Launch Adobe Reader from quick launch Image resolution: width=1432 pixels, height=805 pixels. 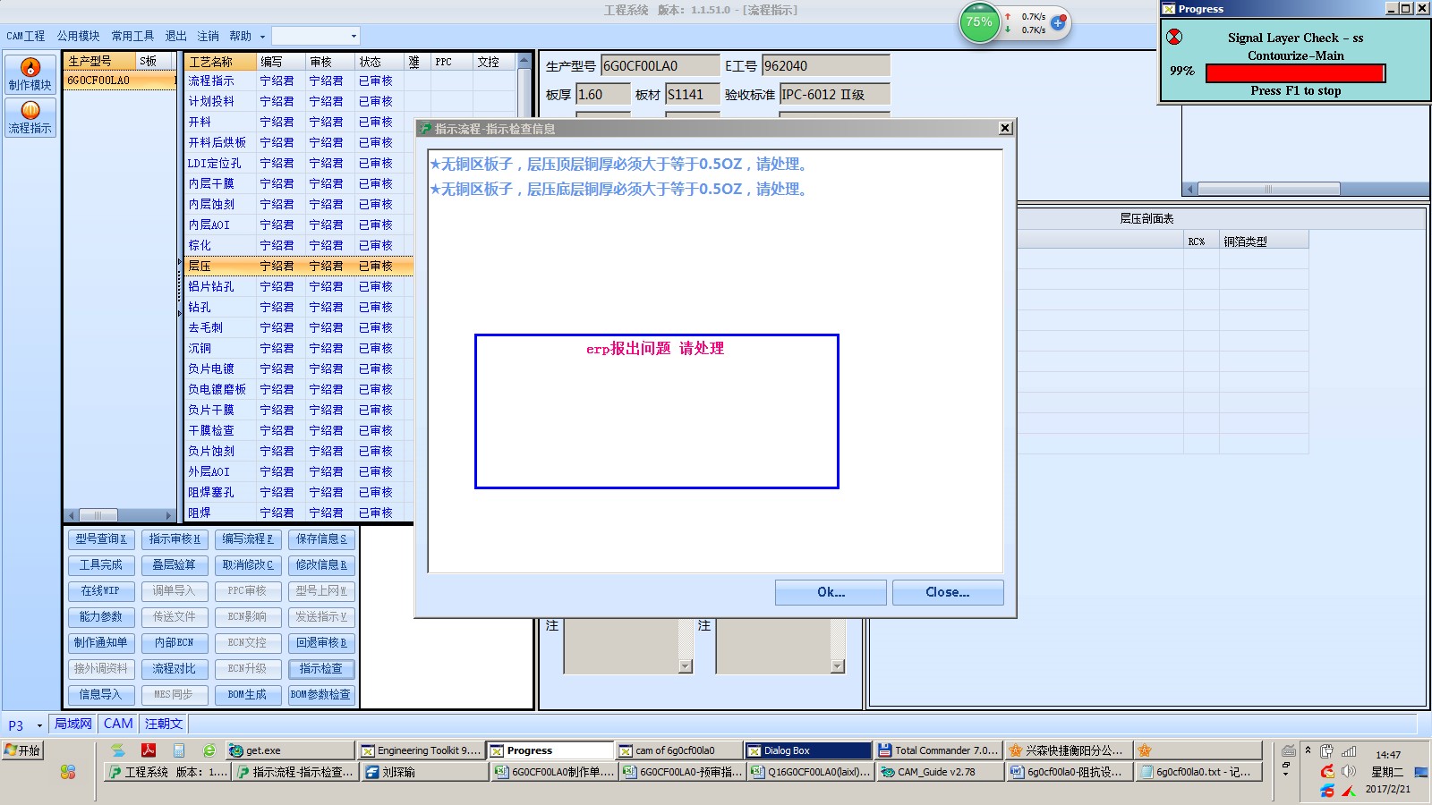(149, 750)
